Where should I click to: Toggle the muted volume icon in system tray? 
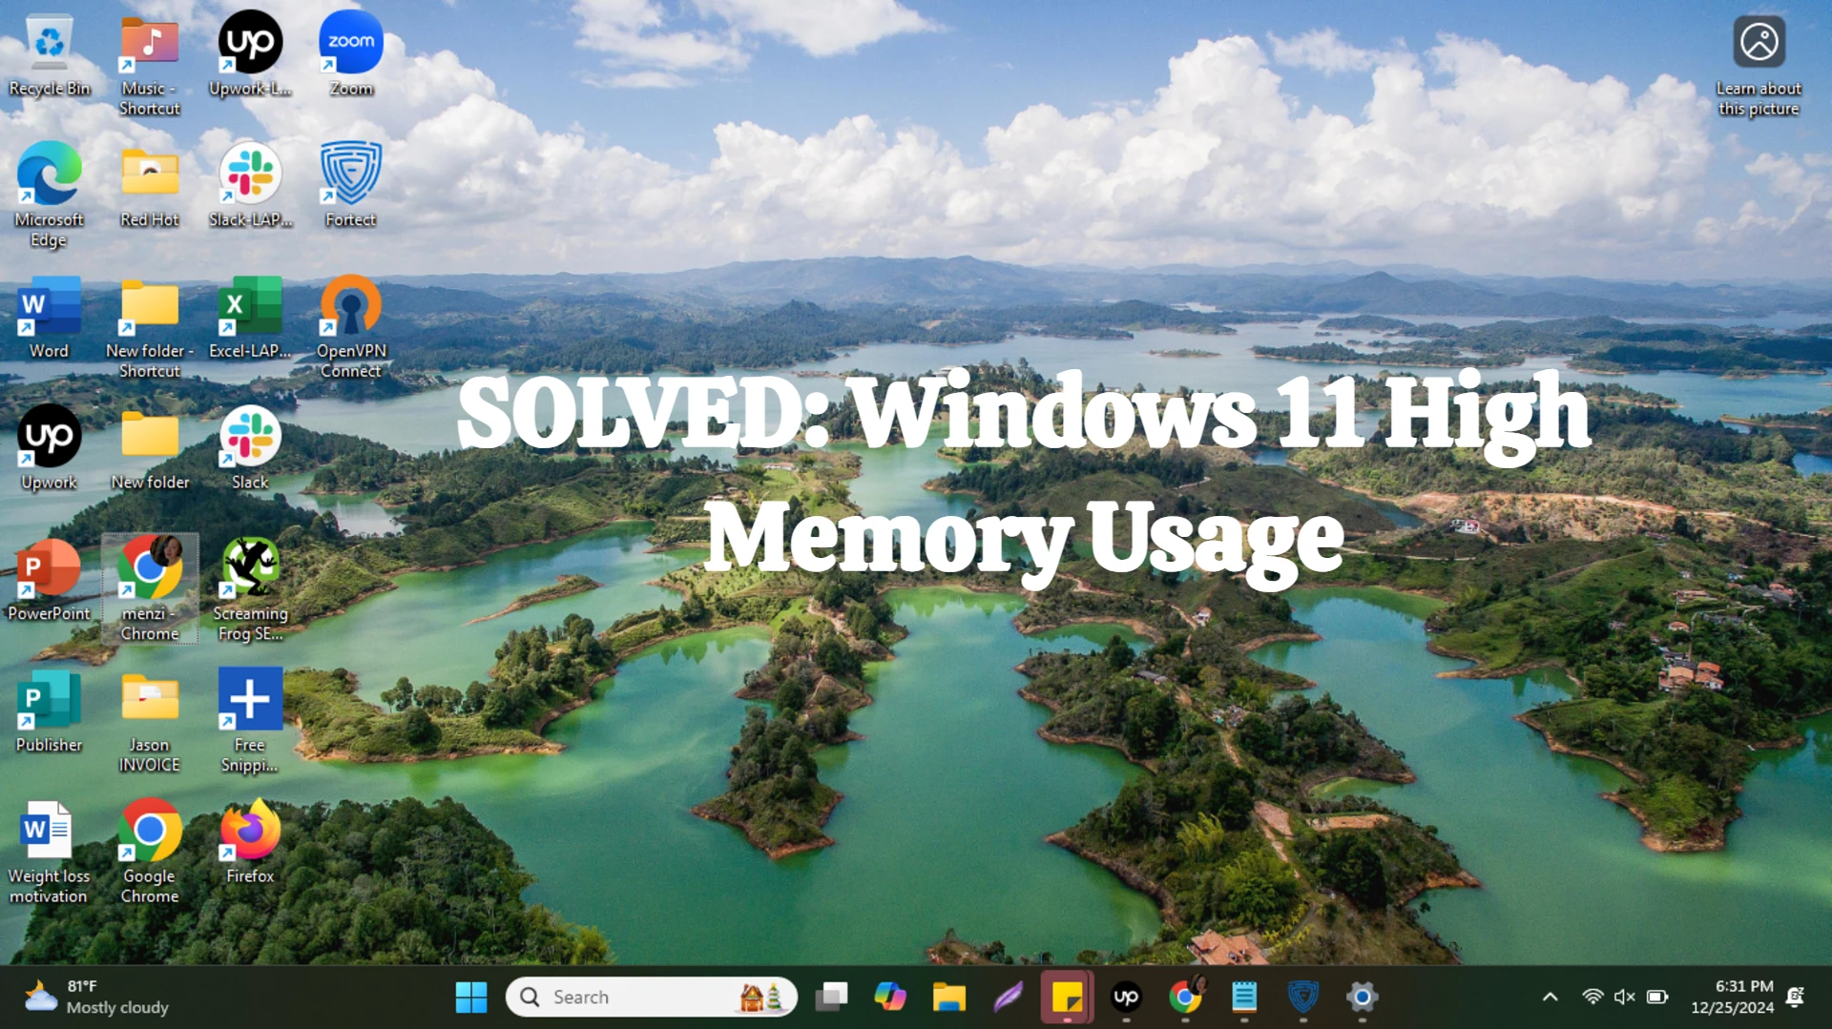click(1624, 997)
